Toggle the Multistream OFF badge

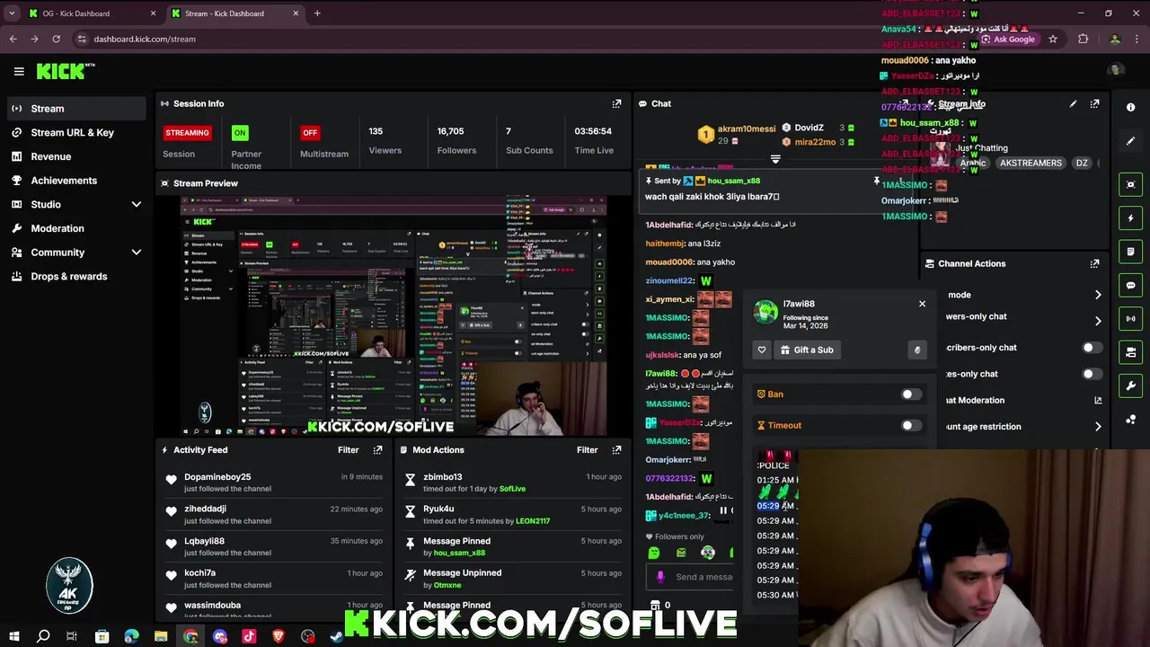310,132
